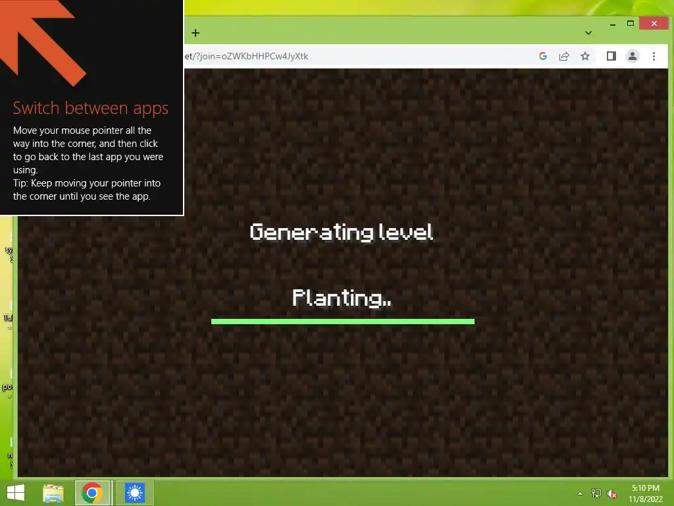
Task: Expand the Chrome tab search chevron
Action: pyautogui.click(x=588, y=33)
